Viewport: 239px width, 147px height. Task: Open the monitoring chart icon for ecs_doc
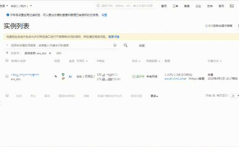70,77
